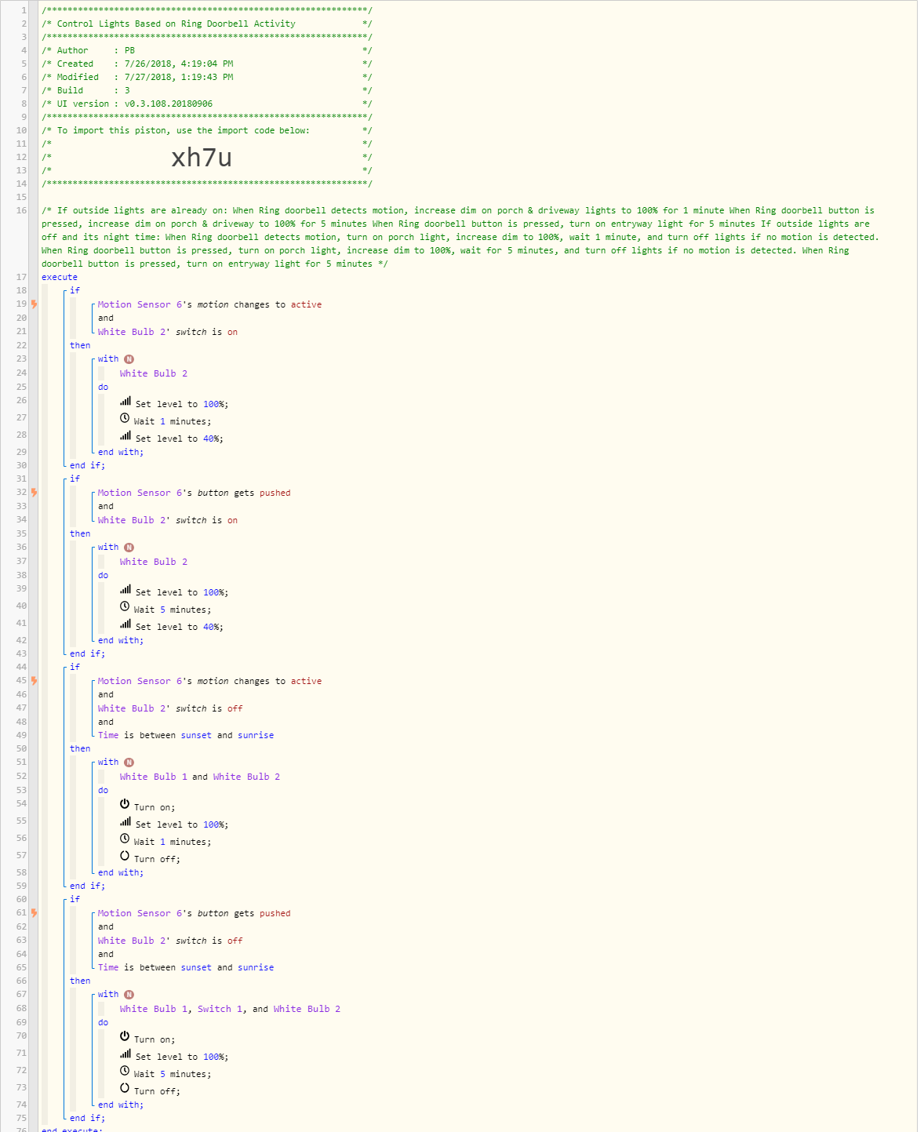Viewport: 924px width, 1132px height.
Task: Click the 'Author : PB' comment line
Action: [x=207, y=50]
